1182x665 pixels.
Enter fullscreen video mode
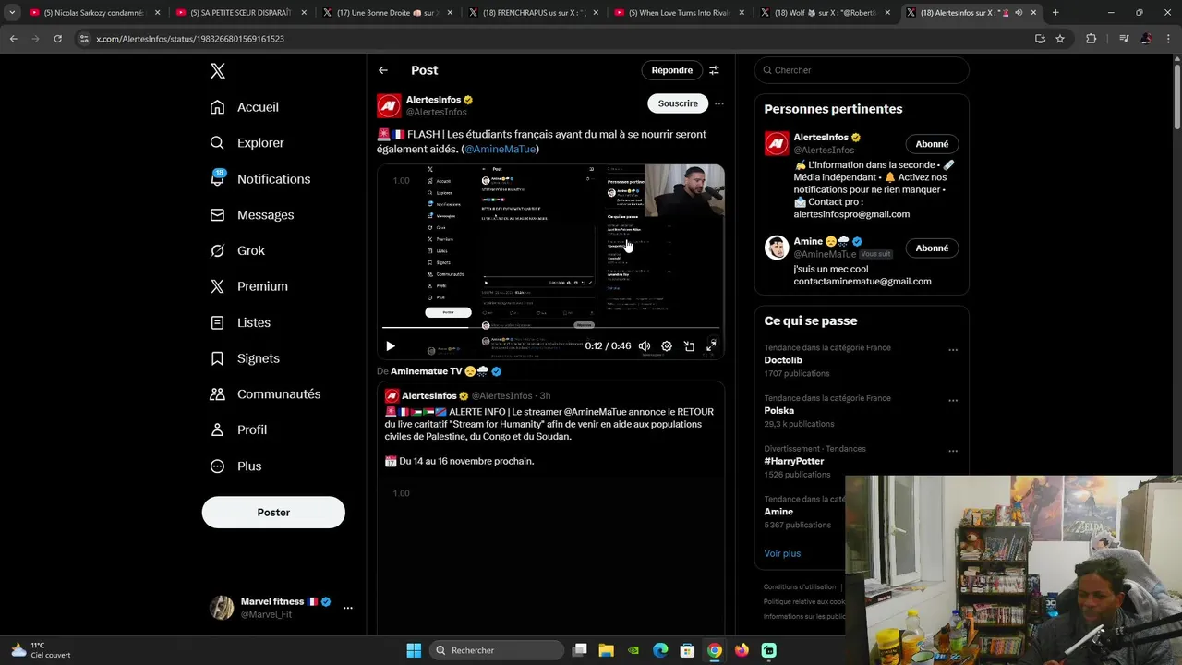[x=711, y=346]
